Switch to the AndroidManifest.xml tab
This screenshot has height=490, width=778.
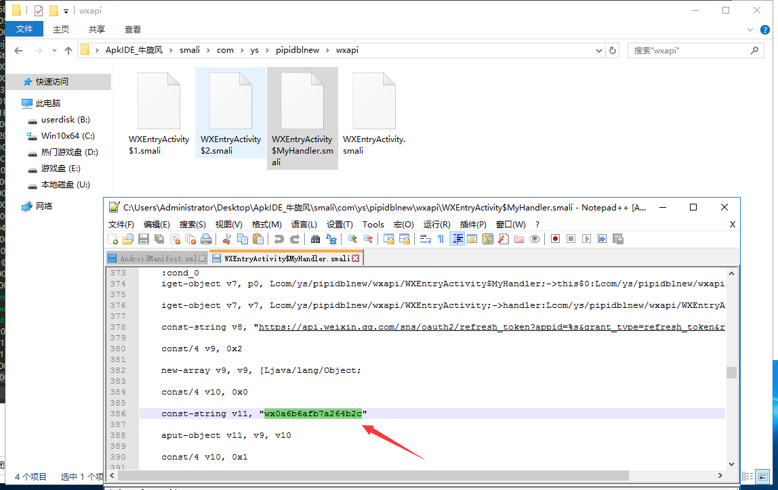pyautogui.click(x=157, y=259)
